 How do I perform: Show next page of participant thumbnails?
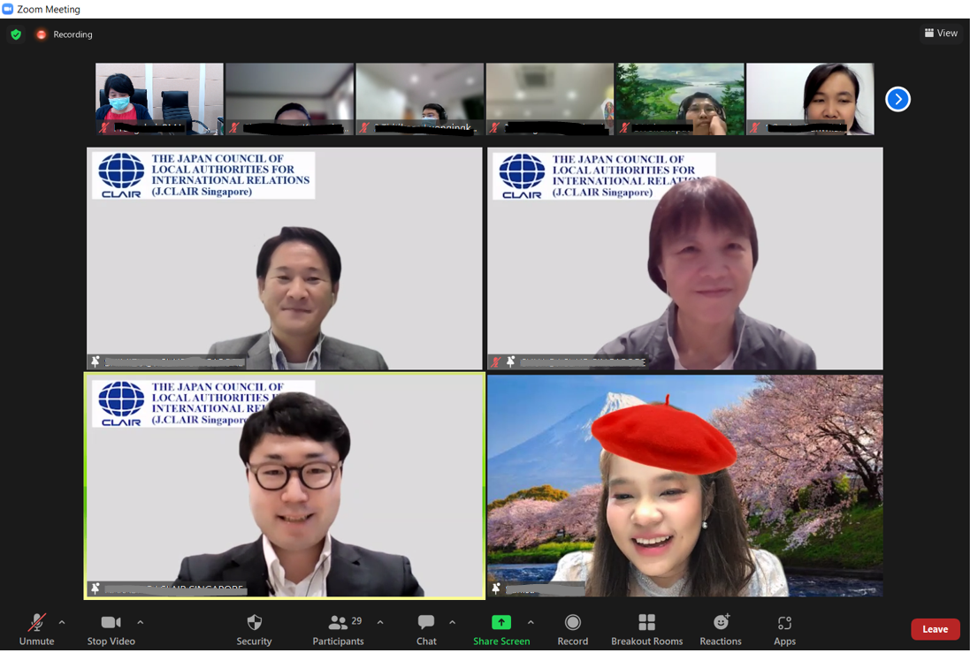pos(897,99)
